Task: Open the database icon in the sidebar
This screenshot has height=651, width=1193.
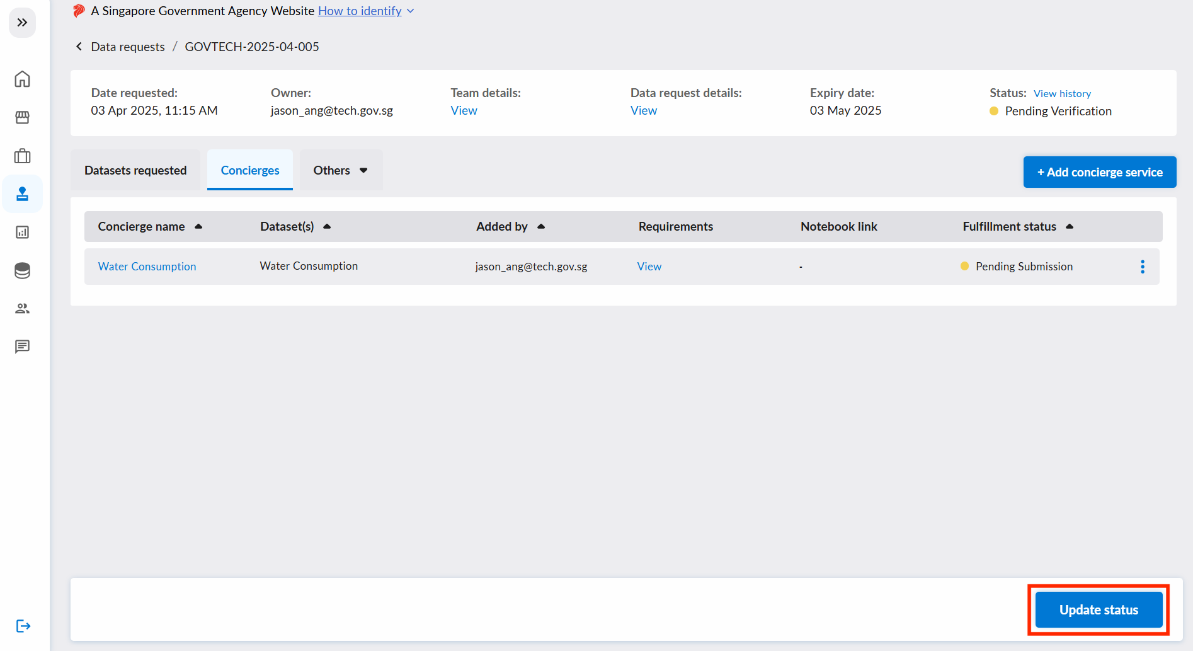Action: click(x=22, y=270)
